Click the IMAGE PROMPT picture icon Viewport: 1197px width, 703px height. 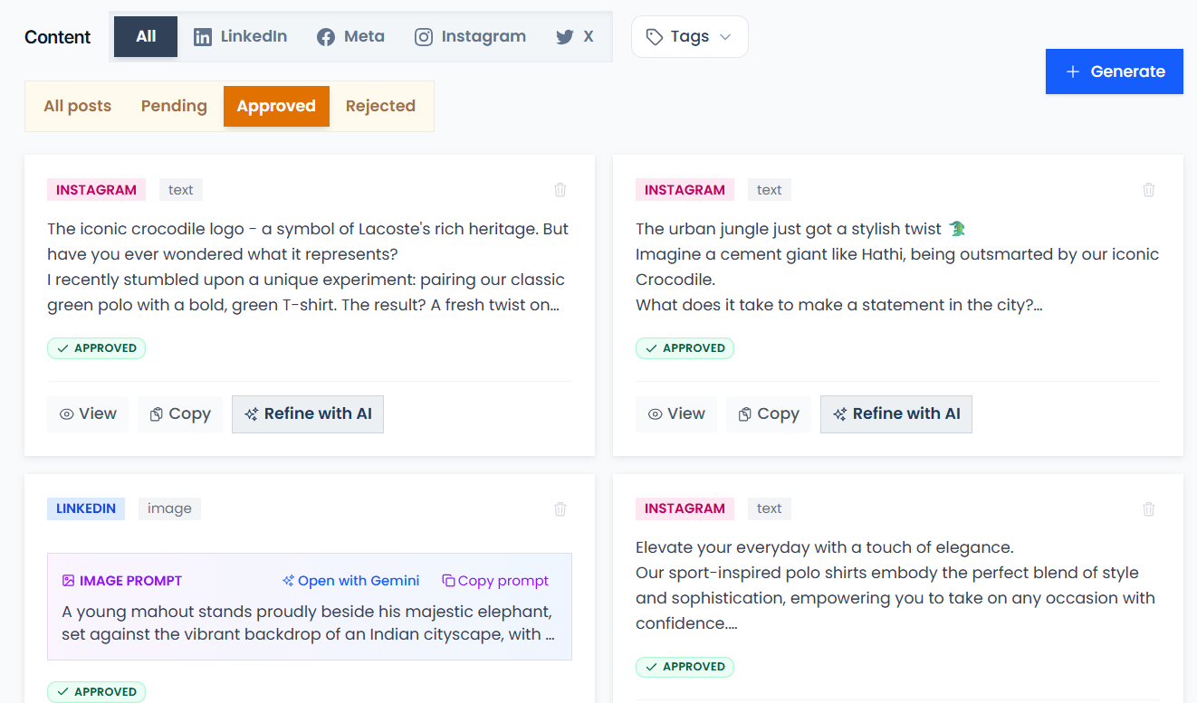tap(68, 581)
